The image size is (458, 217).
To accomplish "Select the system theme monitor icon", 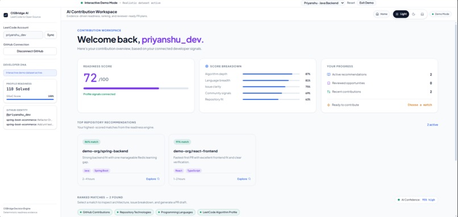I will pos(422,14).
